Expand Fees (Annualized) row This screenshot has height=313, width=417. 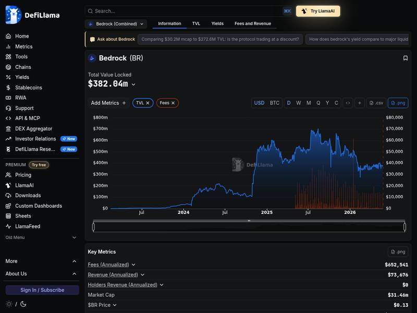click(133, 265)
